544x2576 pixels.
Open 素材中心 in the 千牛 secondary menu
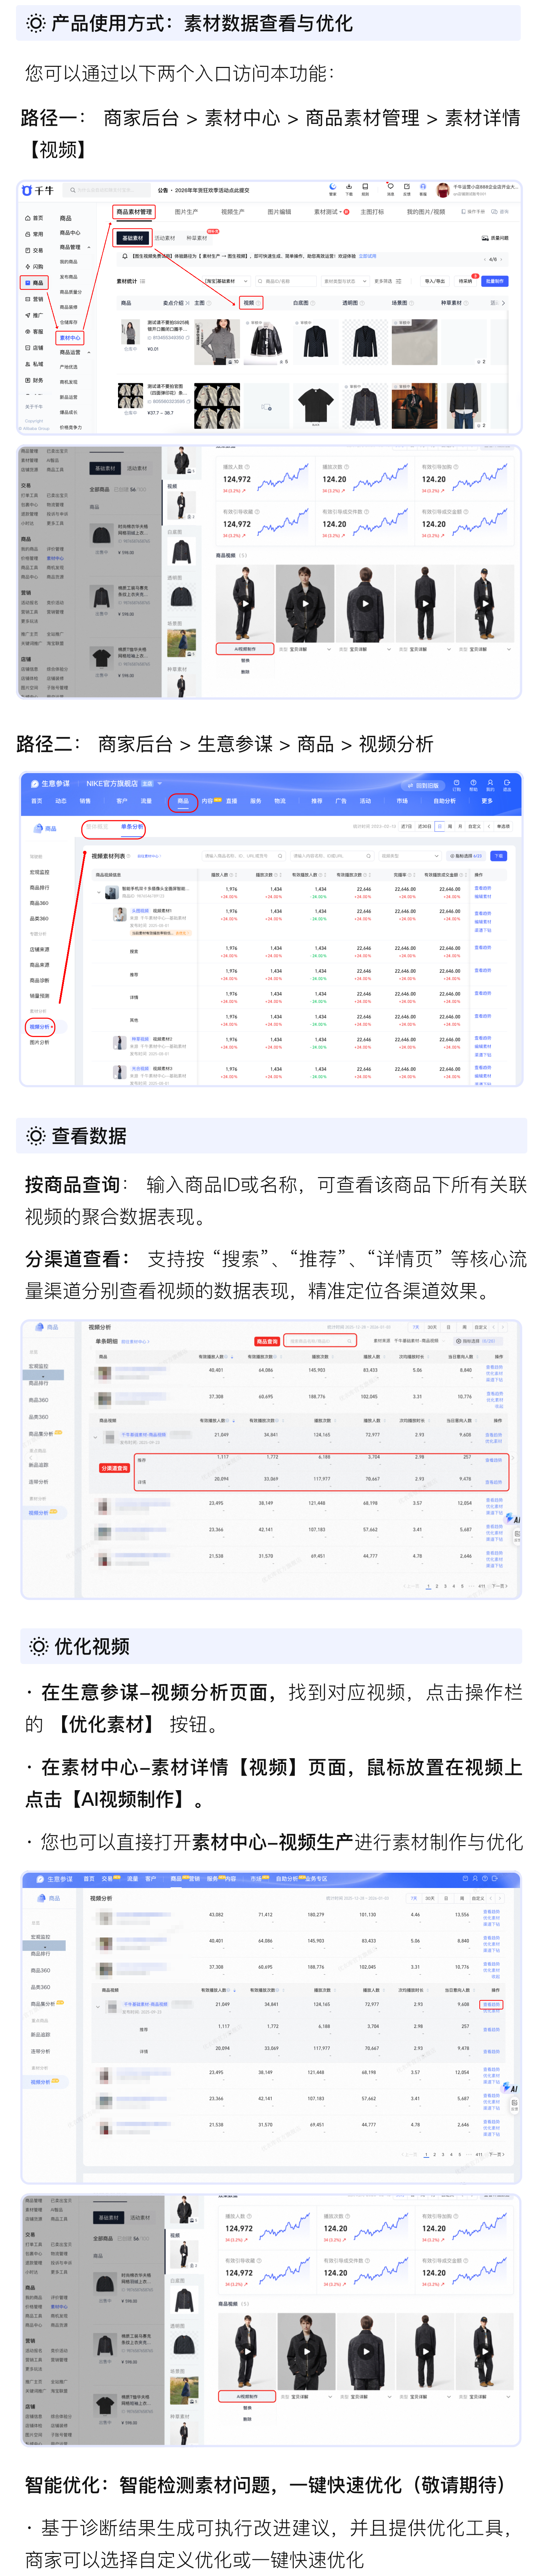pos(70,338)
